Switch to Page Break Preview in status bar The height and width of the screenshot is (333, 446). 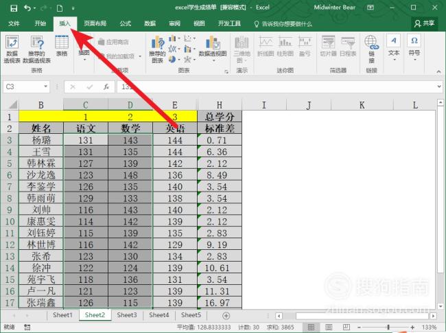346,328
